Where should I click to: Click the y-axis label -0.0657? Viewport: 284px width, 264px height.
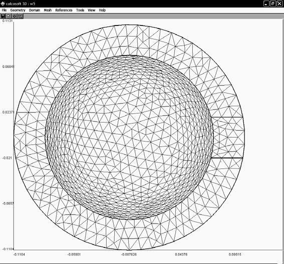8,203
